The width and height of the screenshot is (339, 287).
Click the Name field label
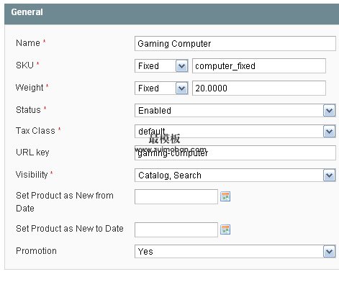[28, 43]
